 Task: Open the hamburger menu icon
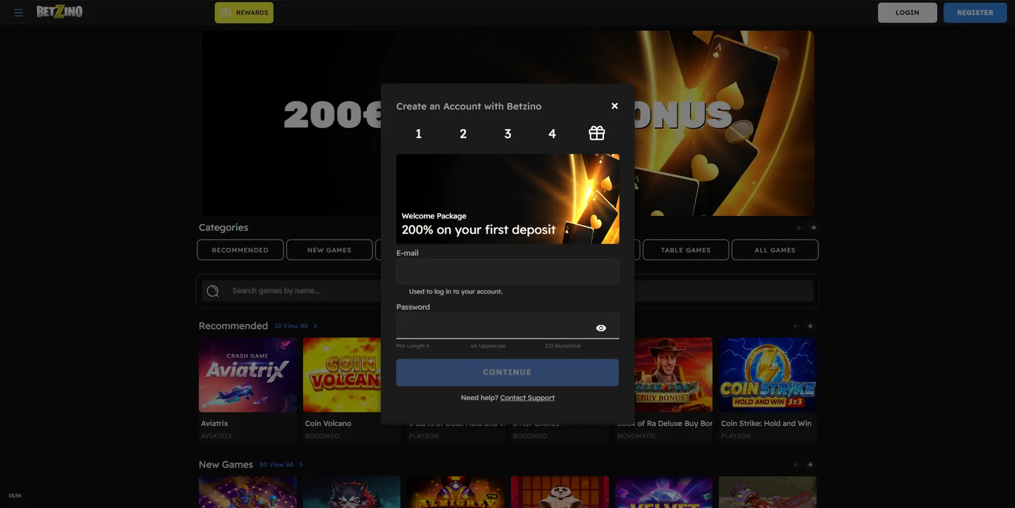pos(18,12)
